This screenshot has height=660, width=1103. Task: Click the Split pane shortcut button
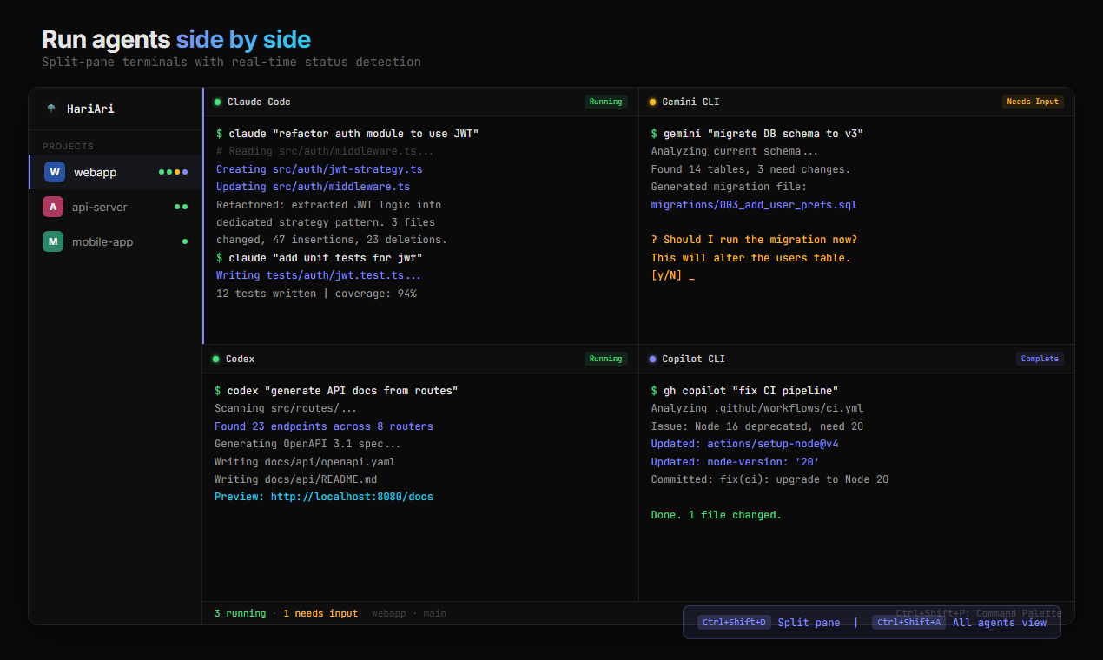[x=808, y=623]
